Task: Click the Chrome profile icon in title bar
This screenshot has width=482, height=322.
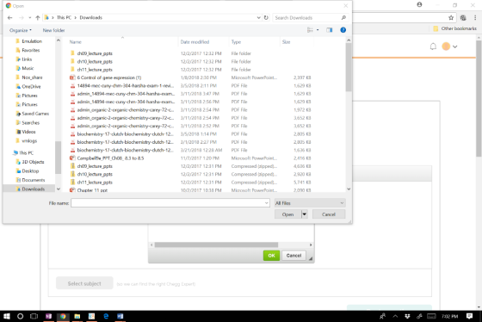Action: click(x=419, y=4)
